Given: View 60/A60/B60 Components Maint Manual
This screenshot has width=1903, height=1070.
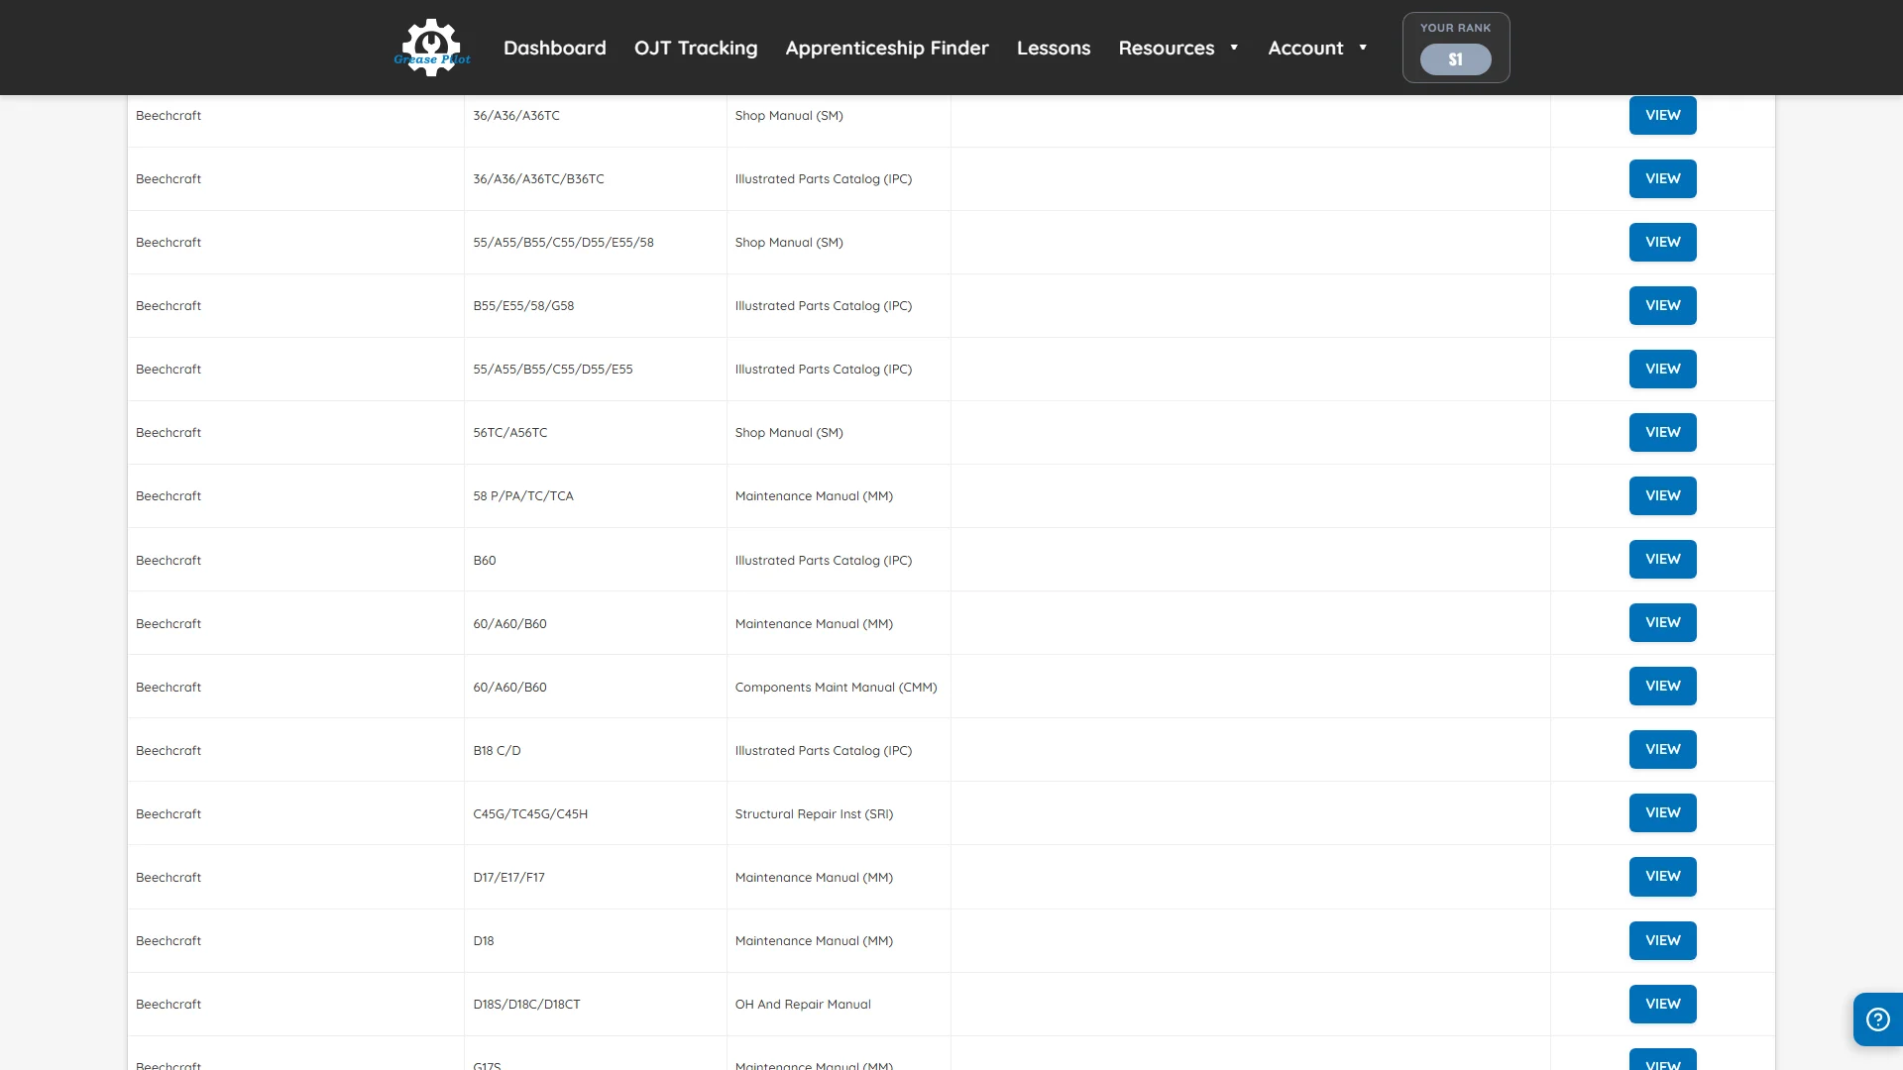Looking at the screenshot, I should coord(1663,686).
